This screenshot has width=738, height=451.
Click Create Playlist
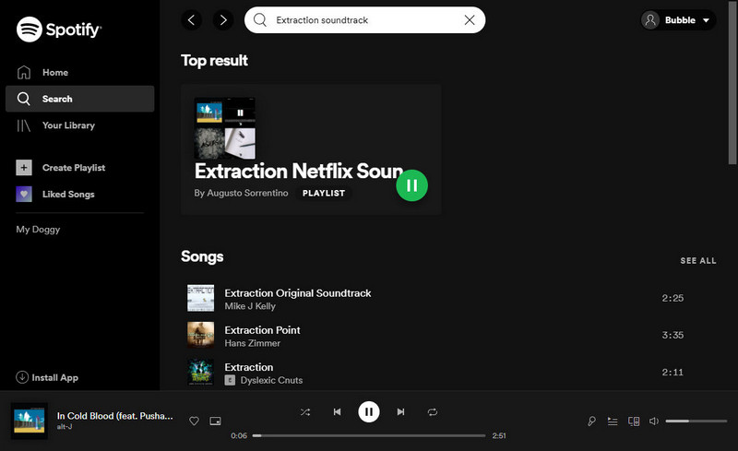[61, 168]
